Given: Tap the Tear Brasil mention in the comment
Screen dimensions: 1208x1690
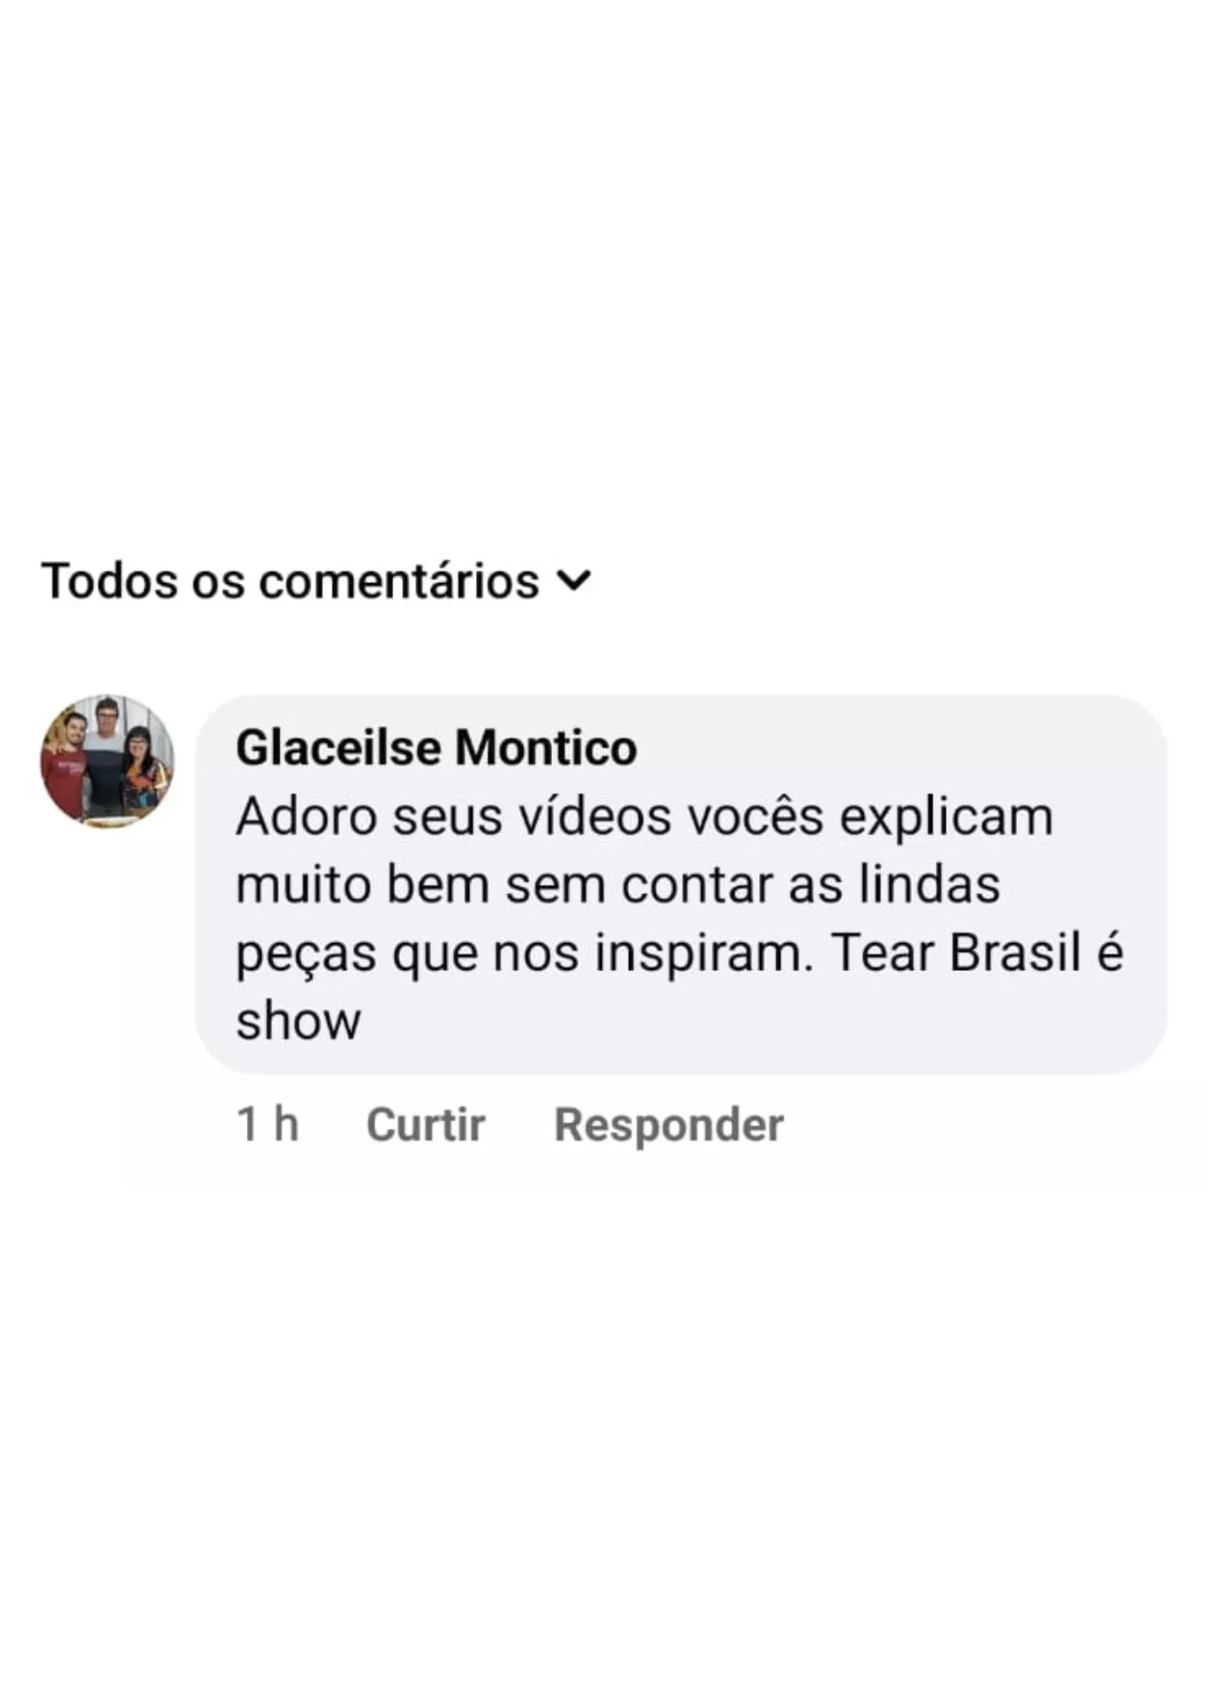Looking at the screenshot, I should click(956, 953).
